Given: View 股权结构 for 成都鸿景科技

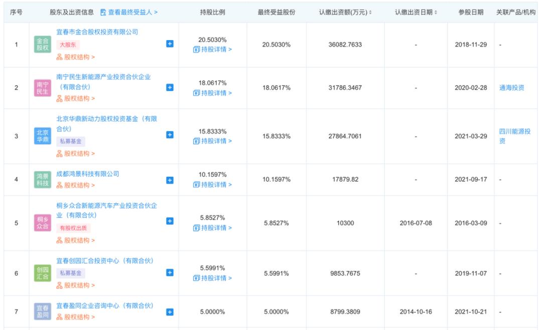Looking at the screenshot, I should [x=76, y=185].
